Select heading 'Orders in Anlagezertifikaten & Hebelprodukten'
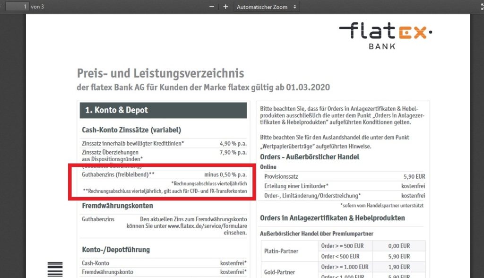Image resolution: width=484 pixels, height=278 pixels. (x=332, y=218)
